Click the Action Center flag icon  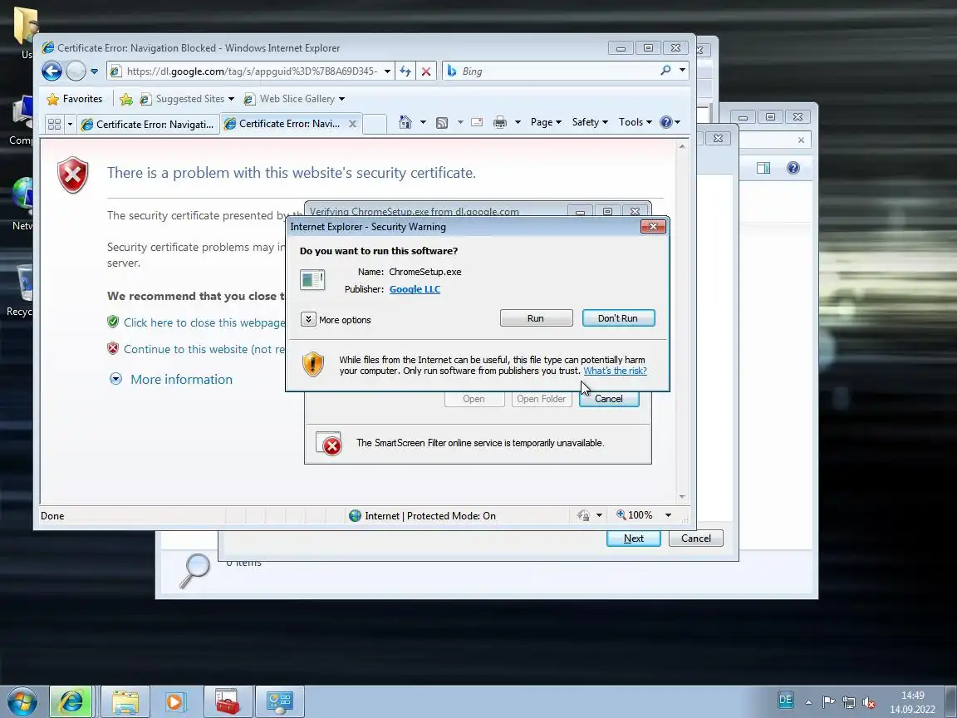pos(828,702)
